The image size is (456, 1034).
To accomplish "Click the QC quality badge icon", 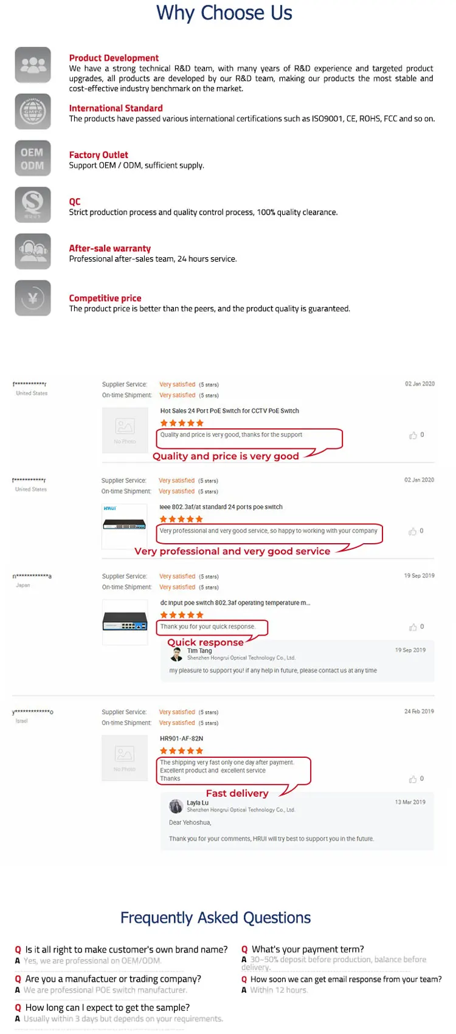I will (x=33, y=205).
